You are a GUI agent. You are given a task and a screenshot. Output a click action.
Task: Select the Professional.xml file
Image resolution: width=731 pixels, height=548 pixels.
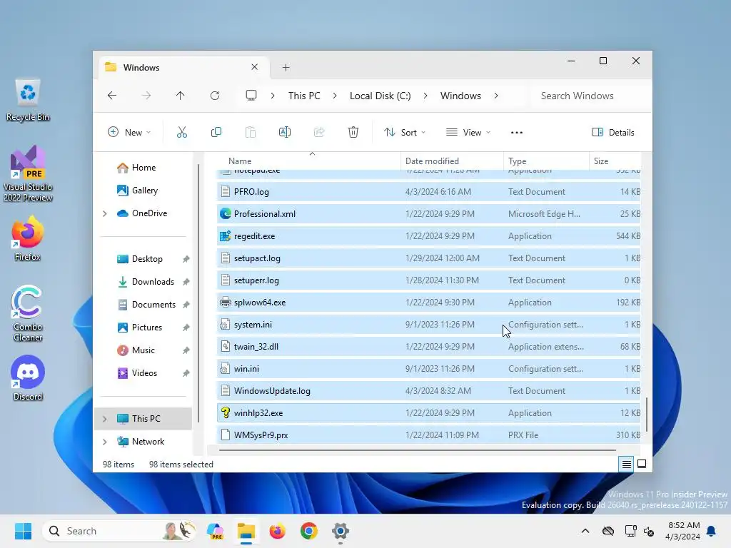click(428, 214)
